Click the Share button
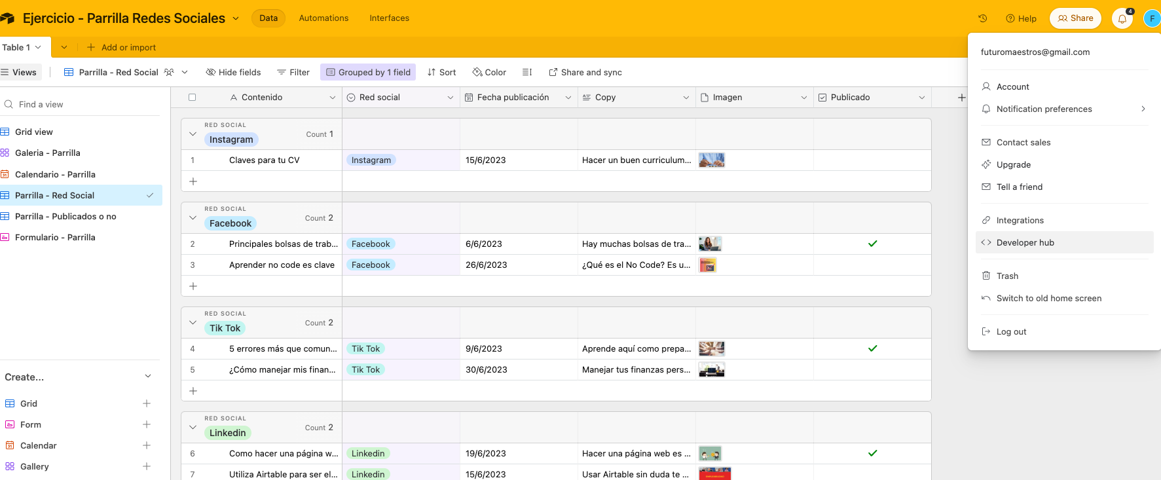Screen dimensions: 1161x480 tap(1075, 18)
